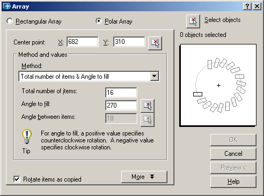
Task: Click the X center point field
Action: click(83, 42)
